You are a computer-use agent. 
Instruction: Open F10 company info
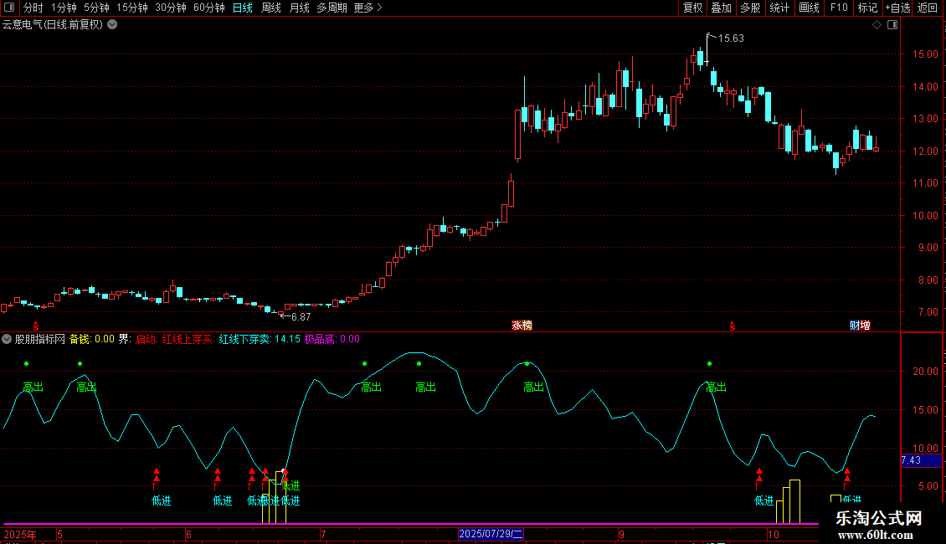(839, 8)
